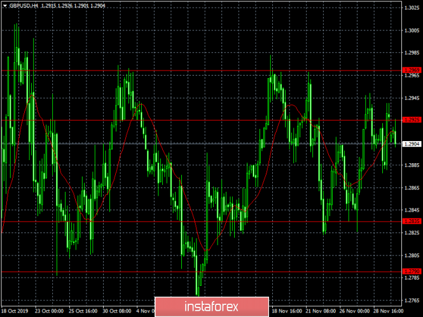
Task: Click the 1.2865 value on price axis
Action: click(x=411, y=187)
